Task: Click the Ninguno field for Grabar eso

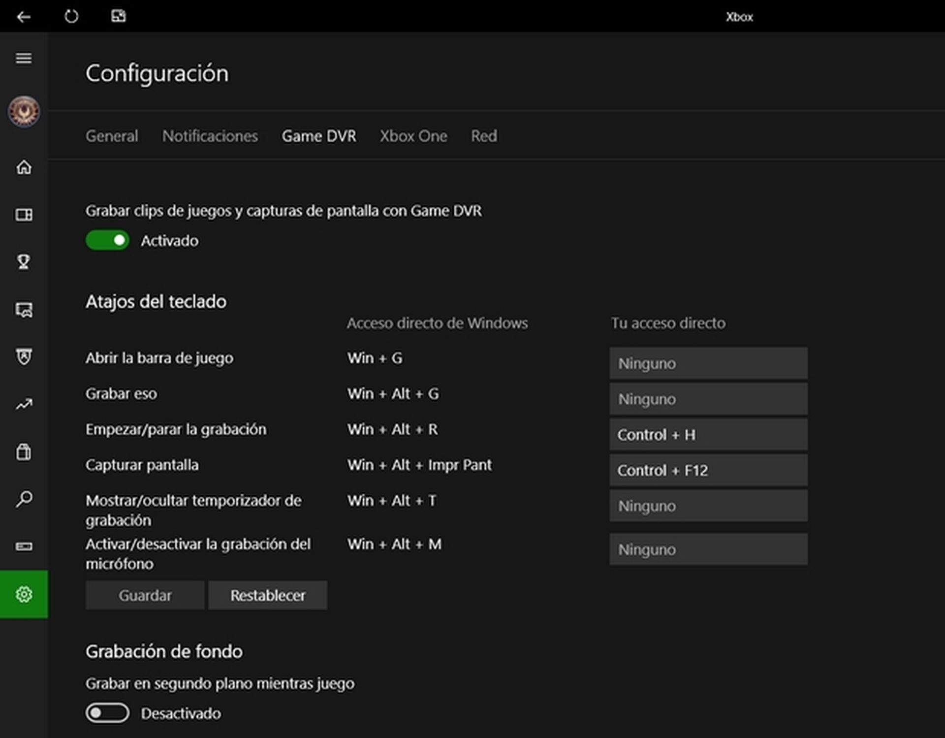Action: [x=708, y=399]
